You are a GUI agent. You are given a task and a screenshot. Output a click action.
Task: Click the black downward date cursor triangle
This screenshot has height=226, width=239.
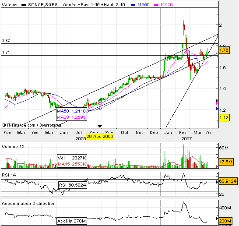(100, 126)
